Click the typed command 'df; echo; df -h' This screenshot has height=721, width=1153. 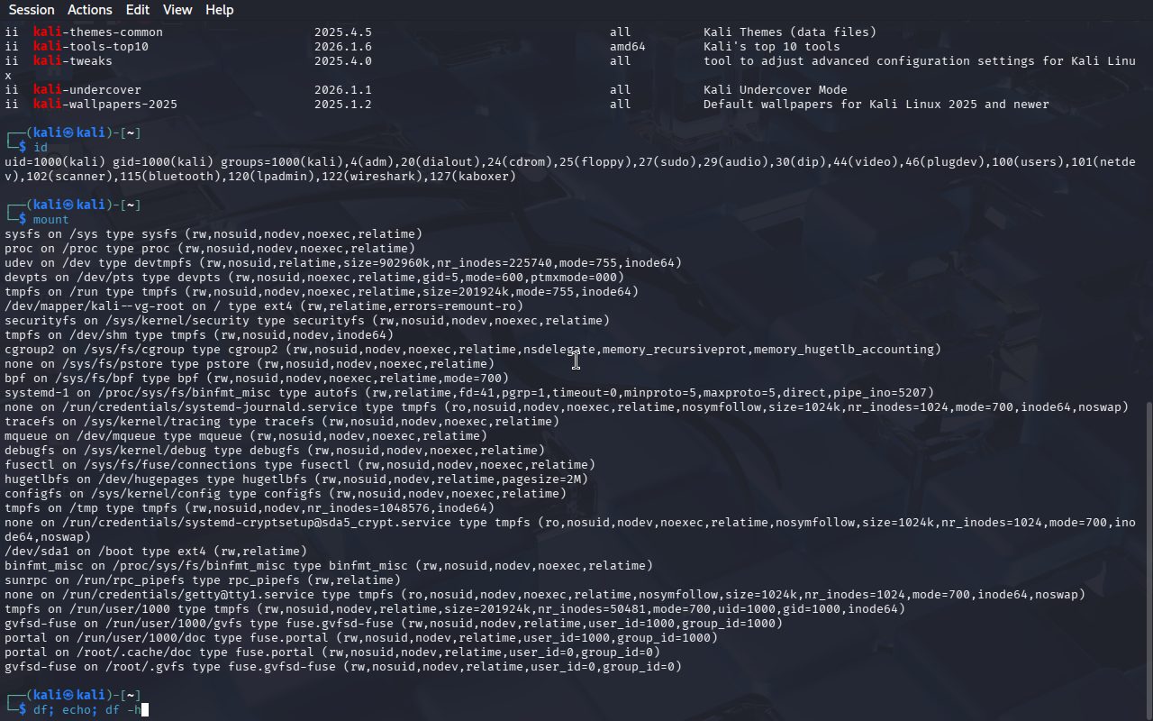86,710
